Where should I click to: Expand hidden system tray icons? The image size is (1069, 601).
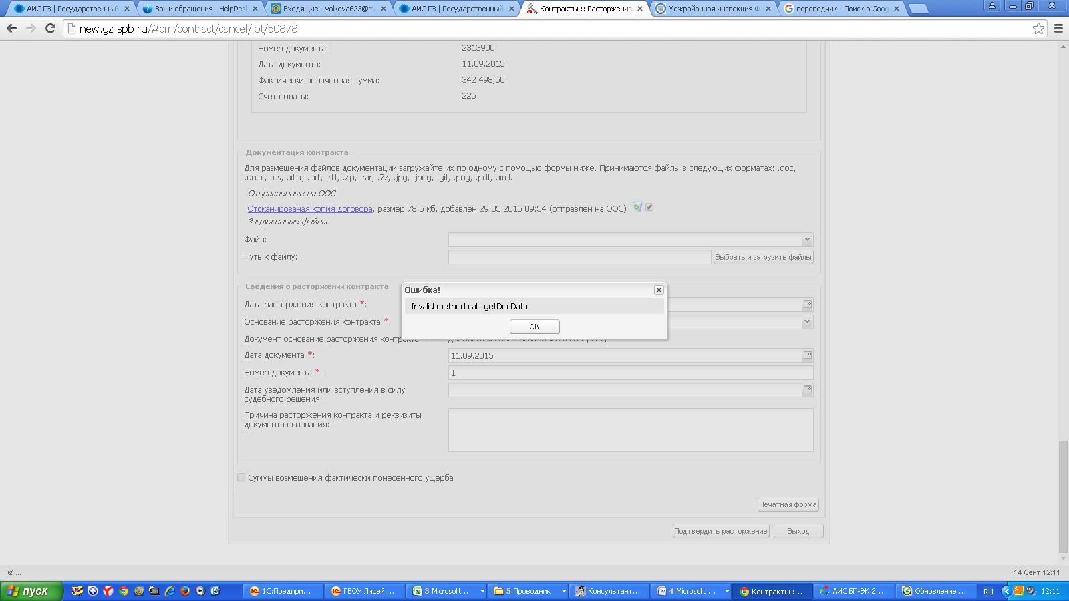point(1006,591)
